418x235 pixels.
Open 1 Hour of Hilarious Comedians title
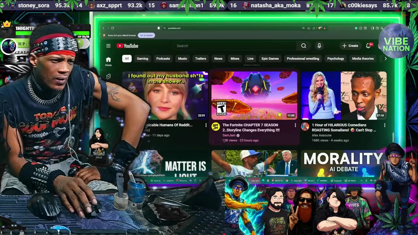pyautogui.click(x=344, y=127)
